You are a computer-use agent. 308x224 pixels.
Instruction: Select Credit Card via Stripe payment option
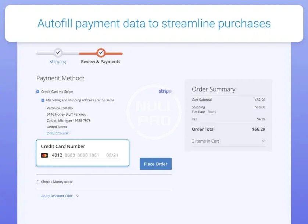tap(38, 91)
